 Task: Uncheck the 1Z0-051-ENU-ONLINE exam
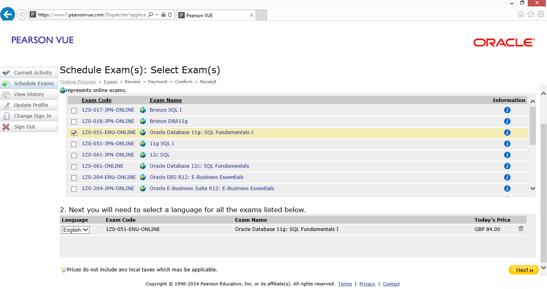74,132
